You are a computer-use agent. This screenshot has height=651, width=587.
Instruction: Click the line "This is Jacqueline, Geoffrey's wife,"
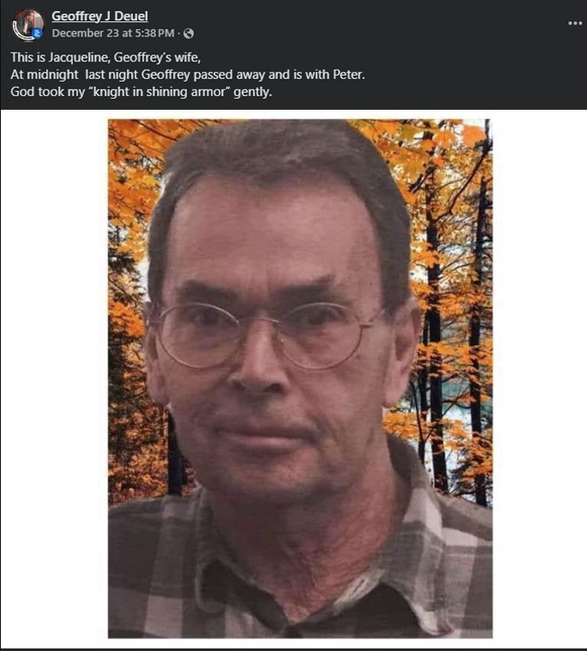point(105,57)
